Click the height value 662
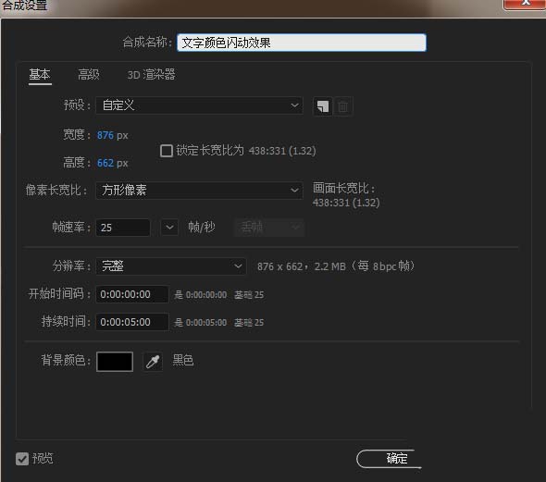The image size is (546, 482). click(105, 163)
